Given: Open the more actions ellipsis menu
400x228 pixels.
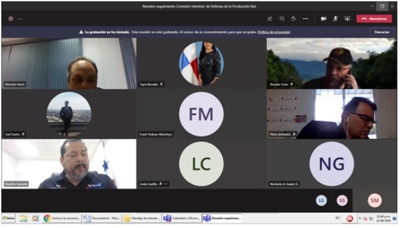Looking at the screenshot, I should (x=306, y=19).
